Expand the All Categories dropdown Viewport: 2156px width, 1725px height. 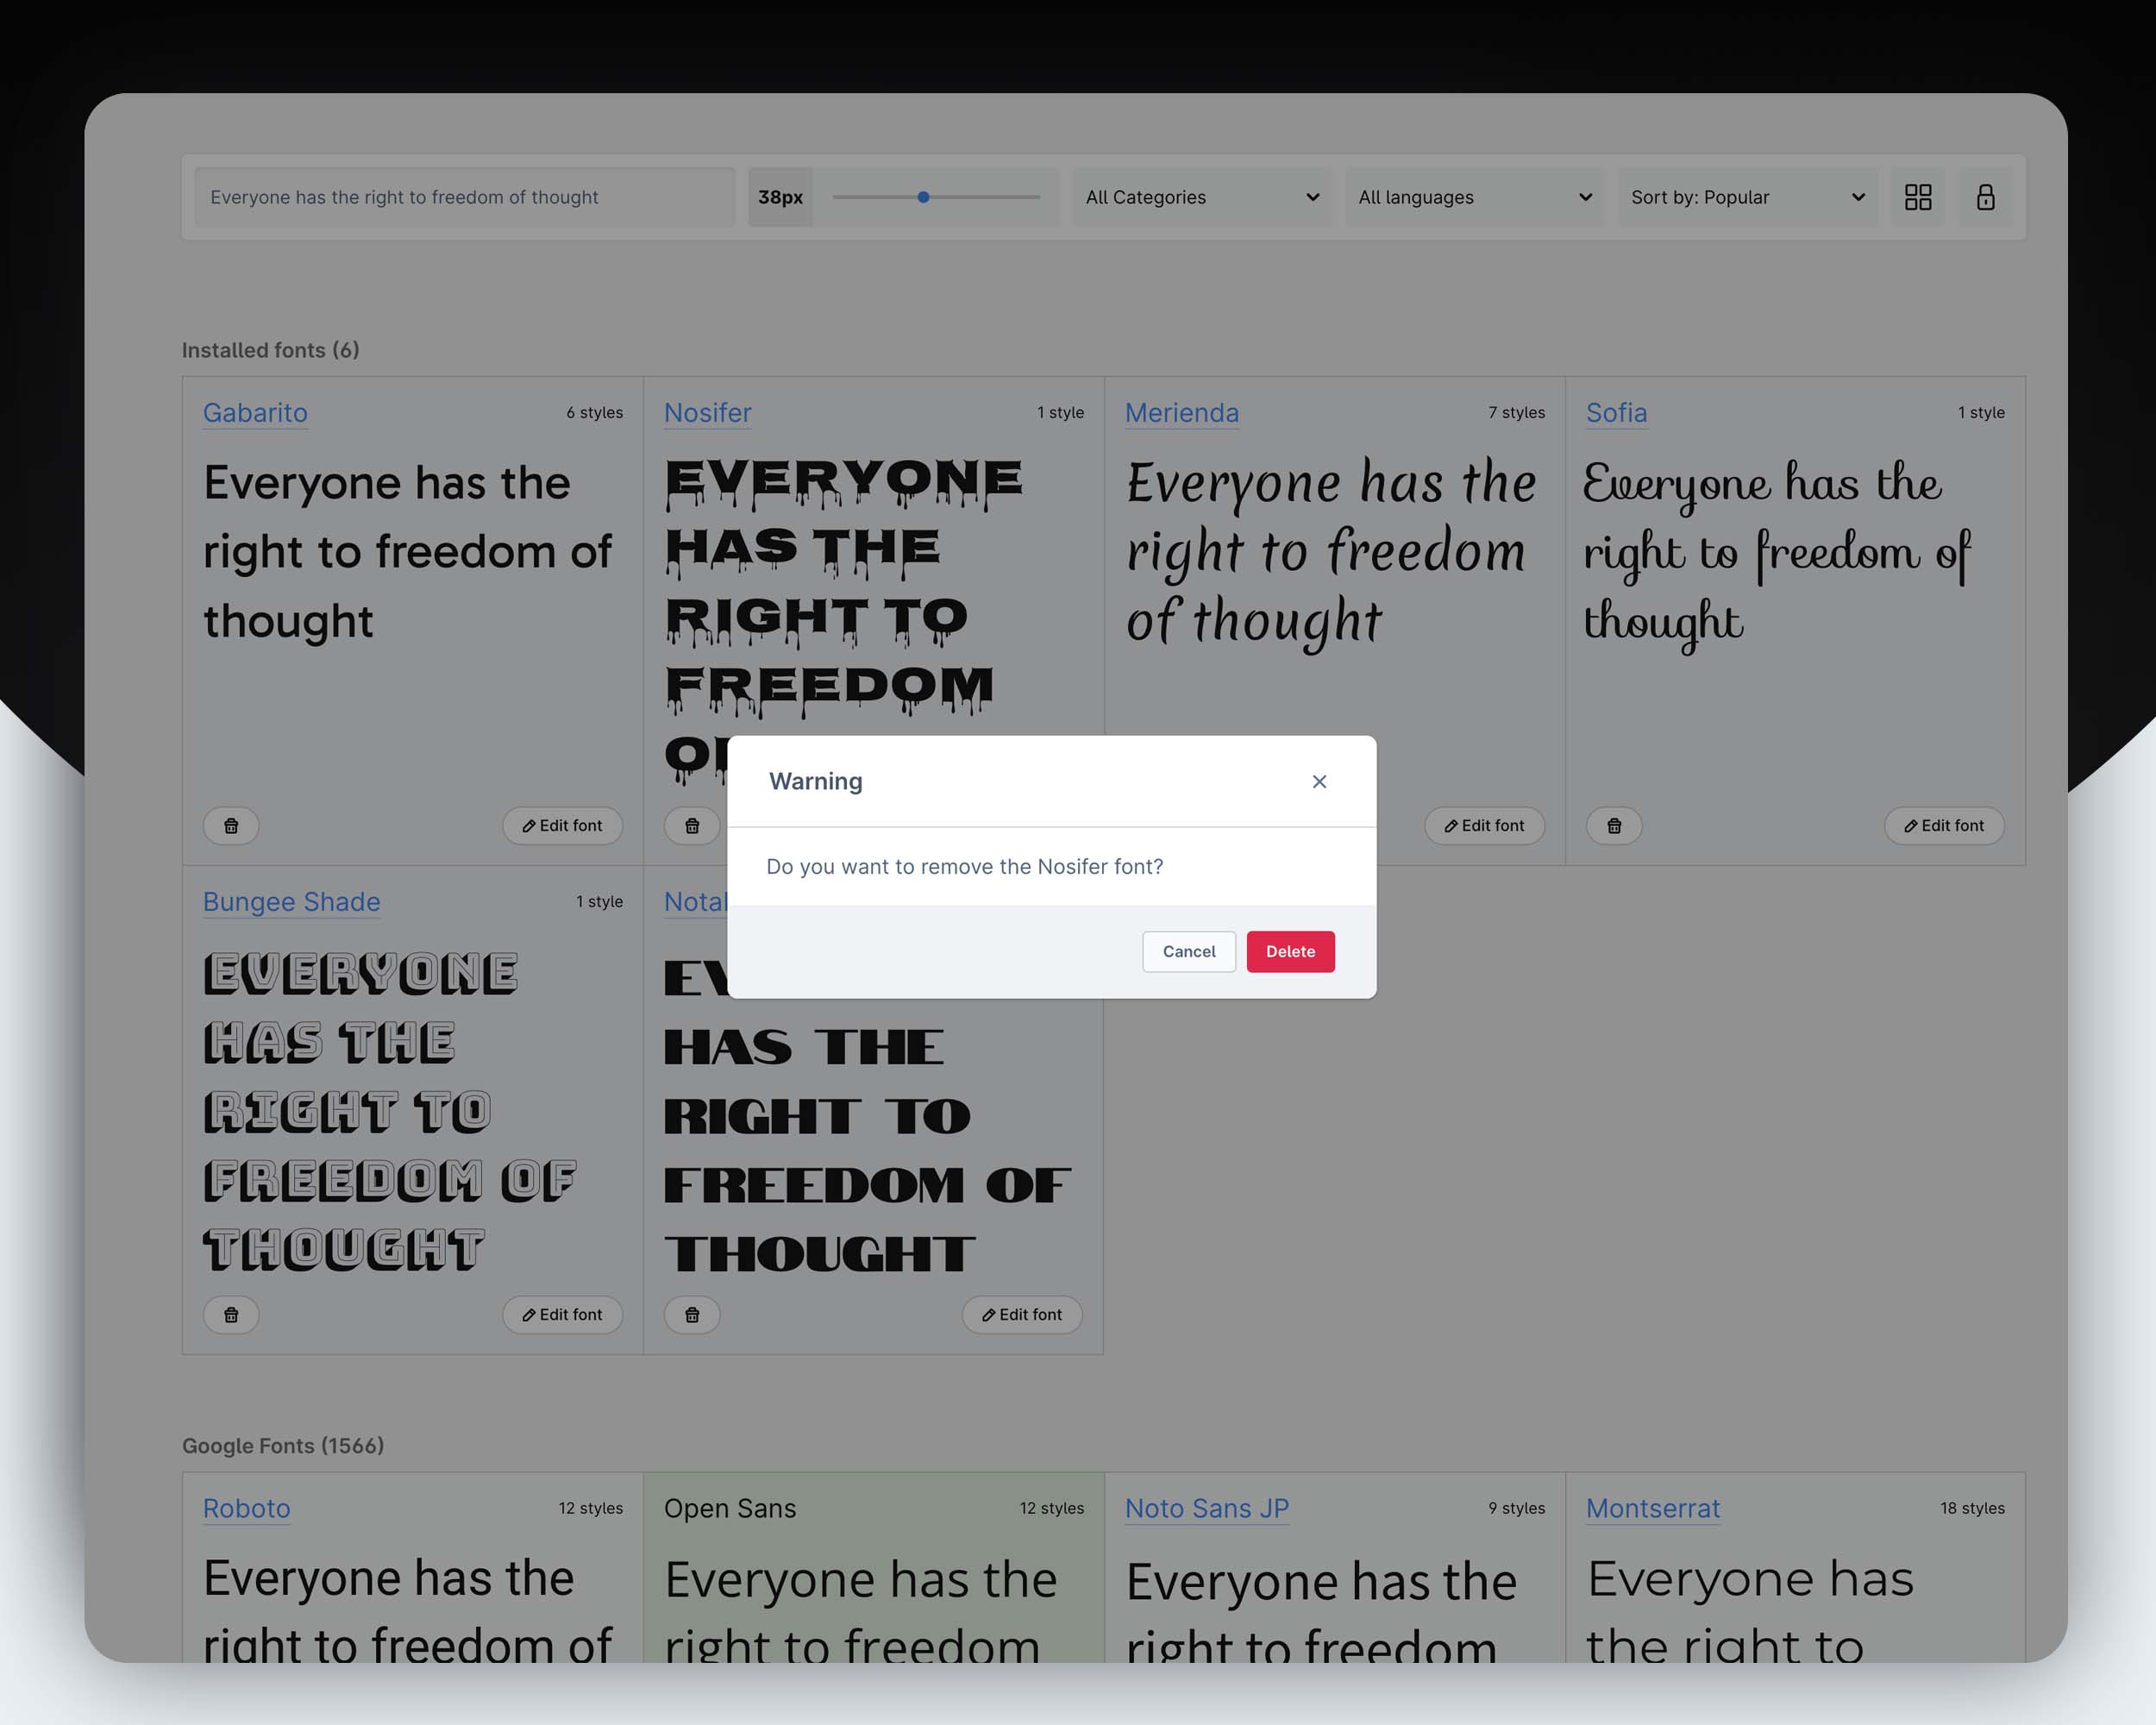[x=1200, y=198]
